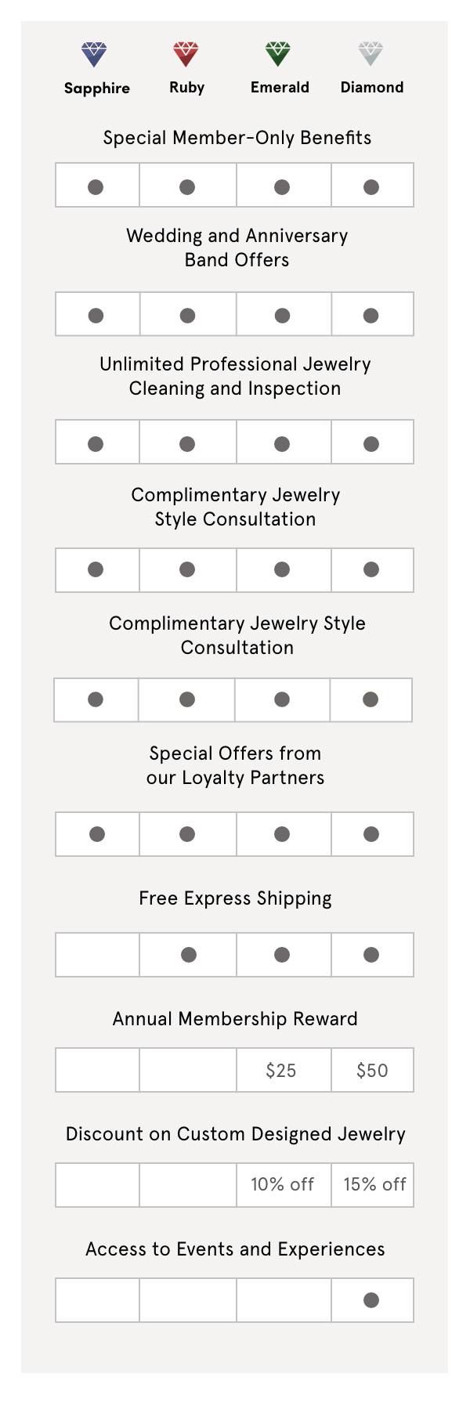Click the Annual Membership Reward heading
The image size is (470, 1402).
[x=235, y=1019]
